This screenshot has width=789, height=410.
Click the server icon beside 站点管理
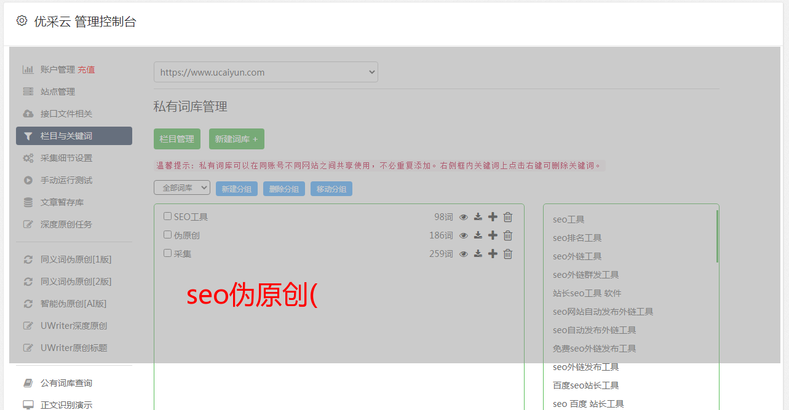28,92
